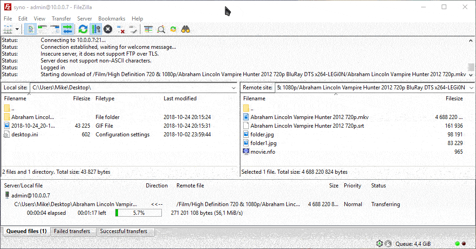Select desktop.ini in local list
The image size is (476, 249).
point(25,135)
